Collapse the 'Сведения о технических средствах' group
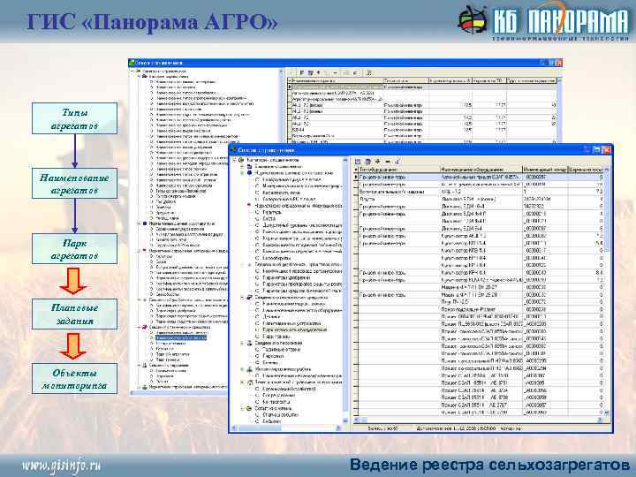Viewport: 636px width, 477px height. 243,298
